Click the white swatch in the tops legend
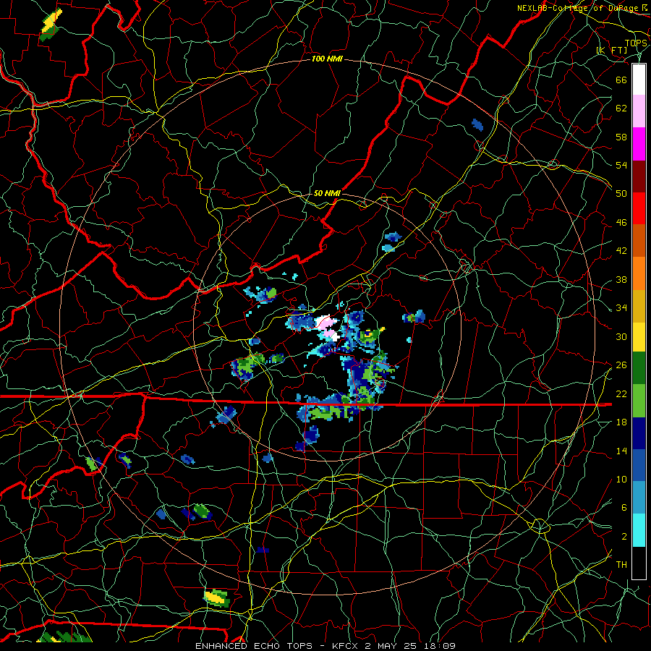651x651 pixels. 639,80
